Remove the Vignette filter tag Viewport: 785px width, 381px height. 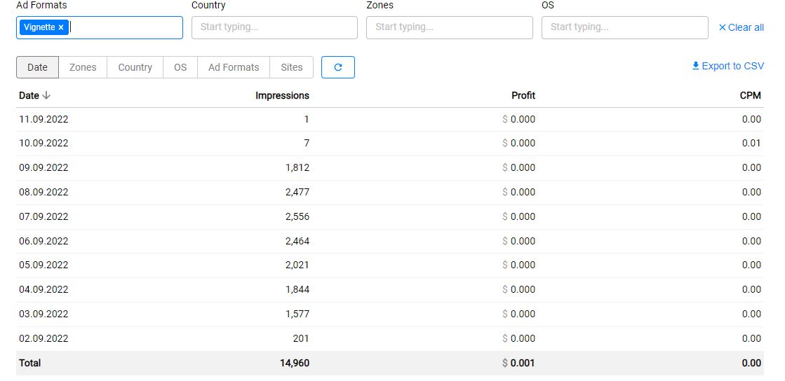[61, 27]
